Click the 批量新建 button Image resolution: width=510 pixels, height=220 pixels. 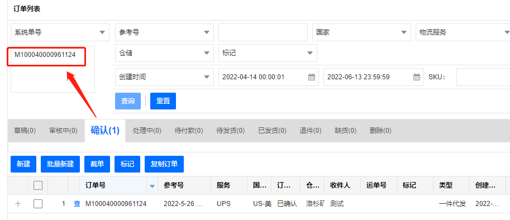point(60,164)
